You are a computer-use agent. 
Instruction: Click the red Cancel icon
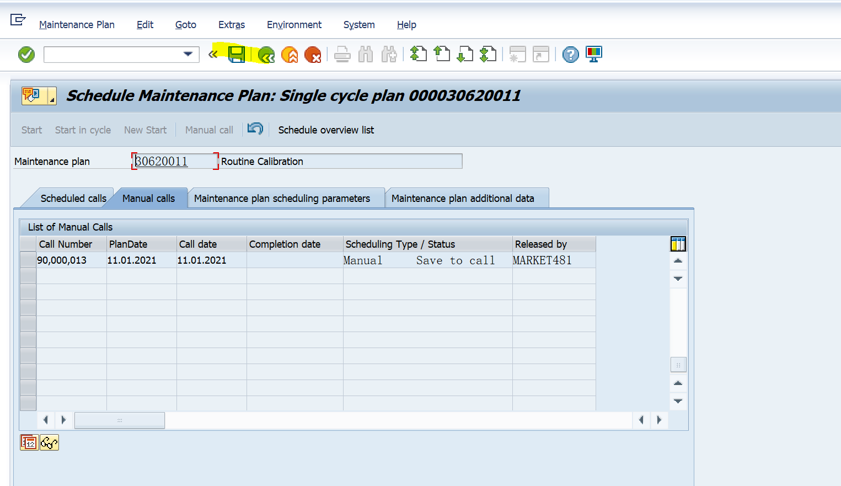tap(313, 55)
